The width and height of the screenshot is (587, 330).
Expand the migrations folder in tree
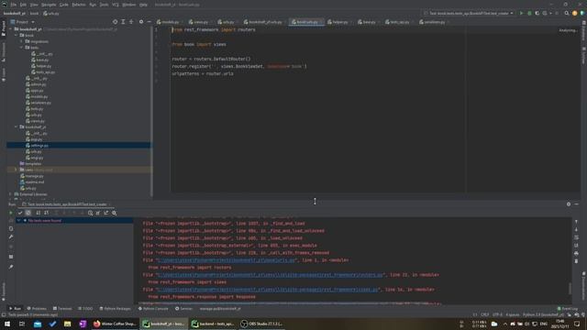pos(21,41)
